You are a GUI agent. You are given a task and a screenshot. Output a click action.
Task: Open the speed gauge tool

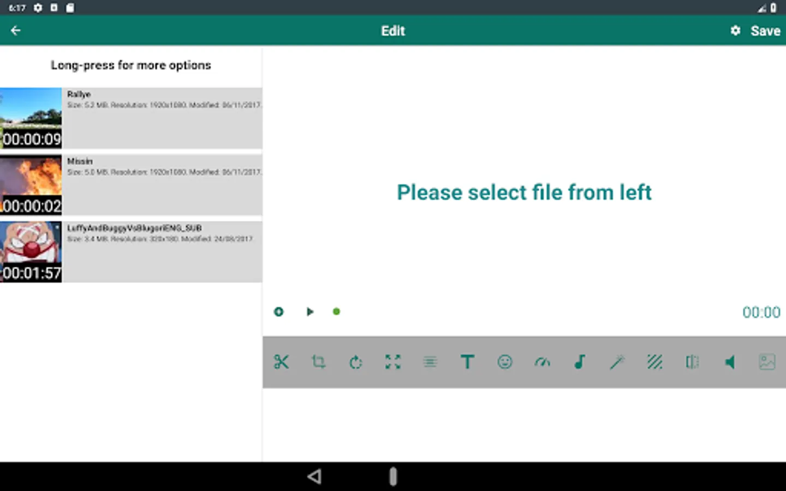click(542, 362)
